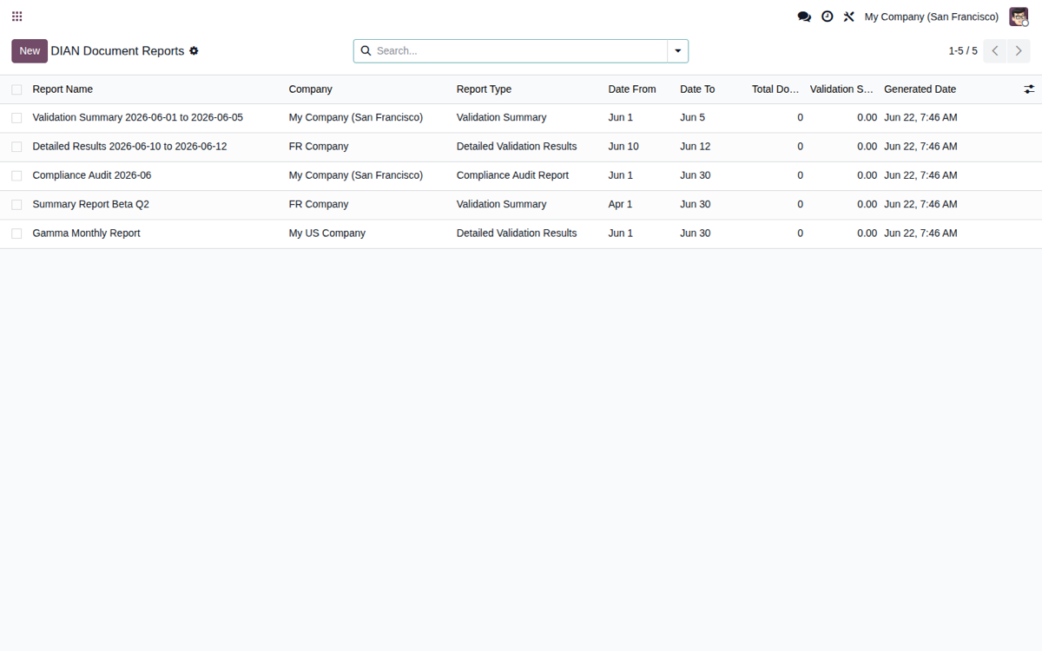The image size is (1042, 651).
Task: Sort by the Date From column
Action: tap(632, 89)
